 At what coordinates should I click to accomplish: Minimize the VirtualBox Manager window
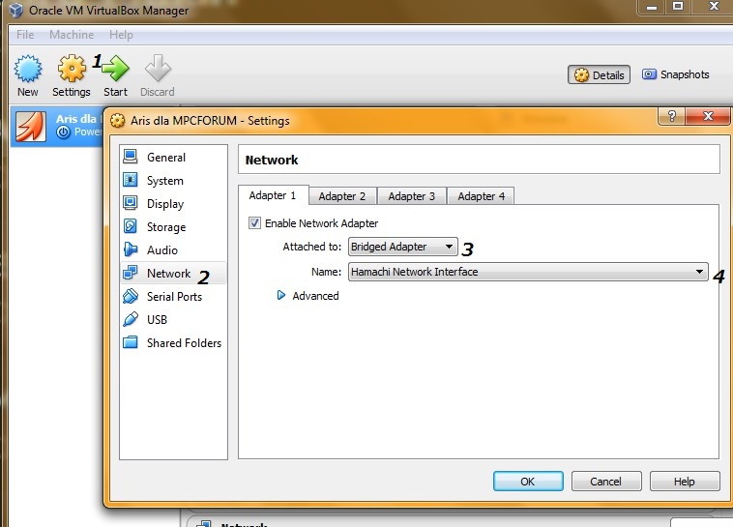pyautogui.click(x=652, y=7)
